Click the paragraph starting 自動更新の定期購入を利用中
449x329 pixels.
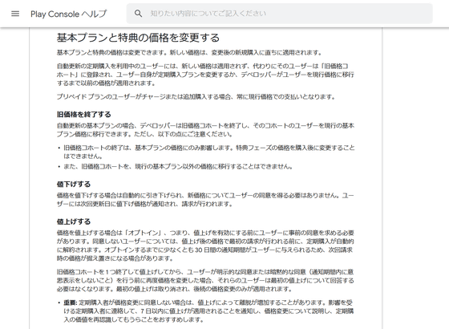click(x=205, y=75)
